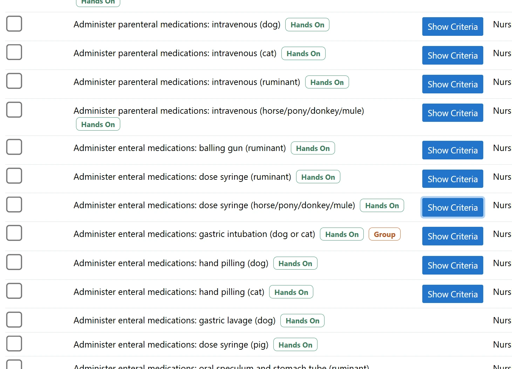Click Hands On badge for intravenous (ruminant)
This screenshot has width=512, height=369.
[x=327, y=83]
